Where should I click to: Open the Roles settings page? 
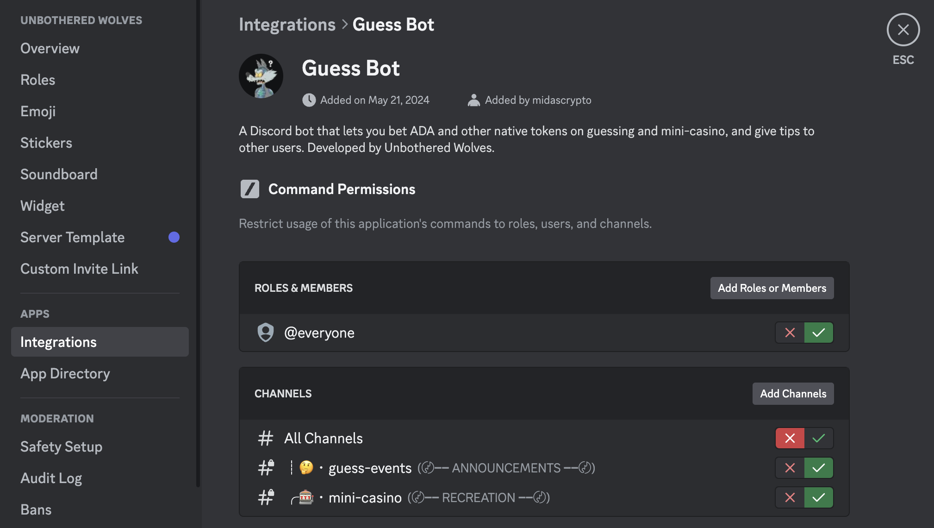[38, 80]
